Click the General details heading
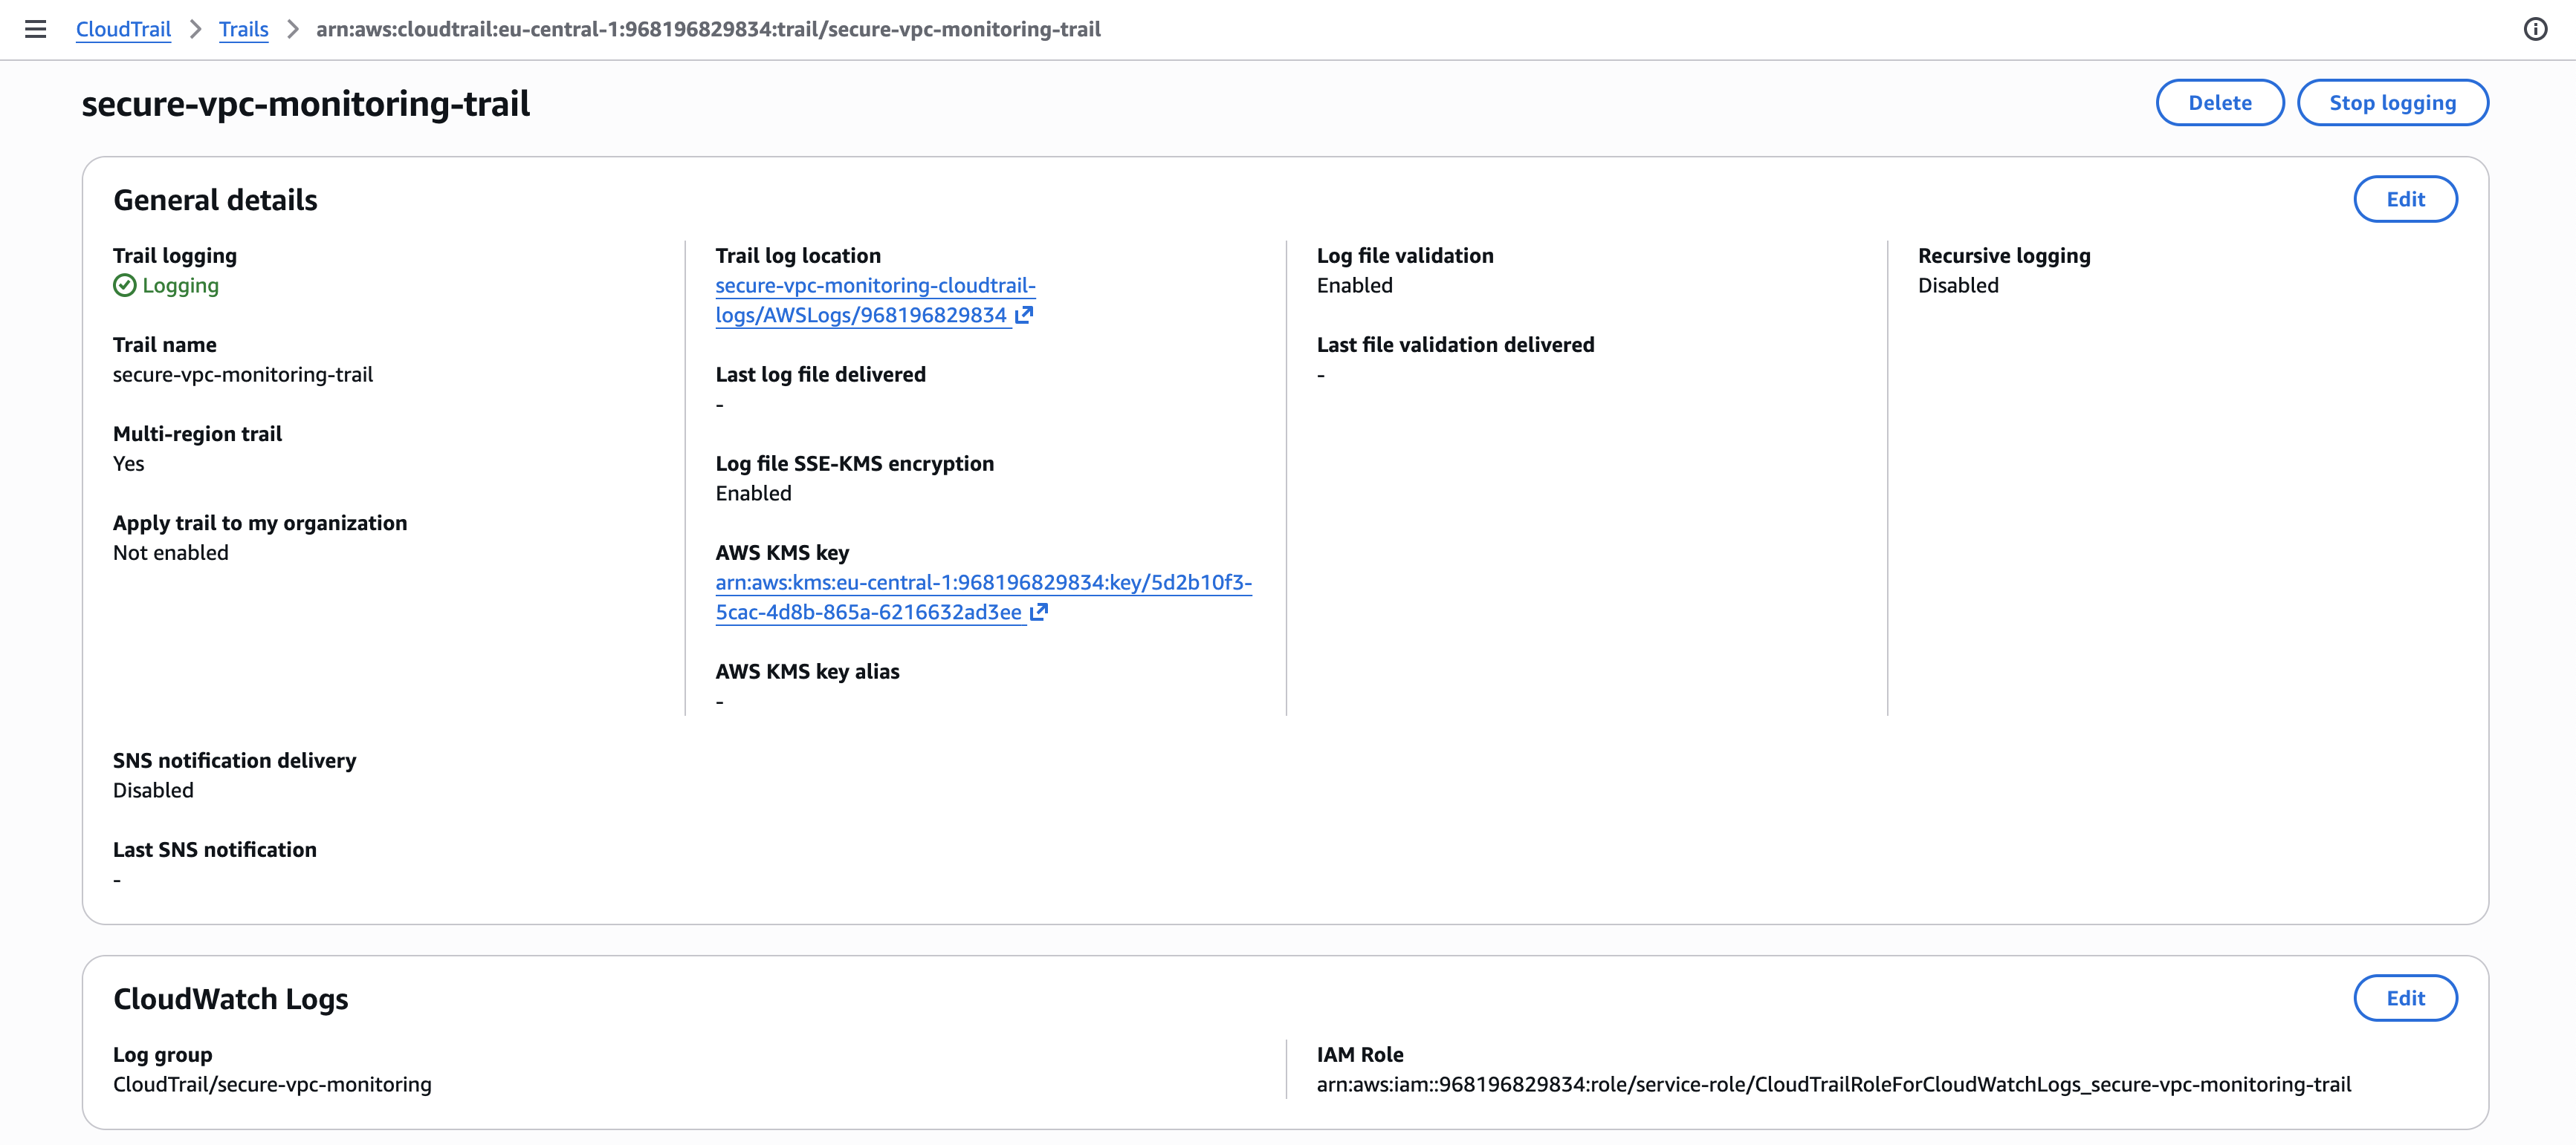The height and width of the screenshot is (1145, 2576). point(215,200)
